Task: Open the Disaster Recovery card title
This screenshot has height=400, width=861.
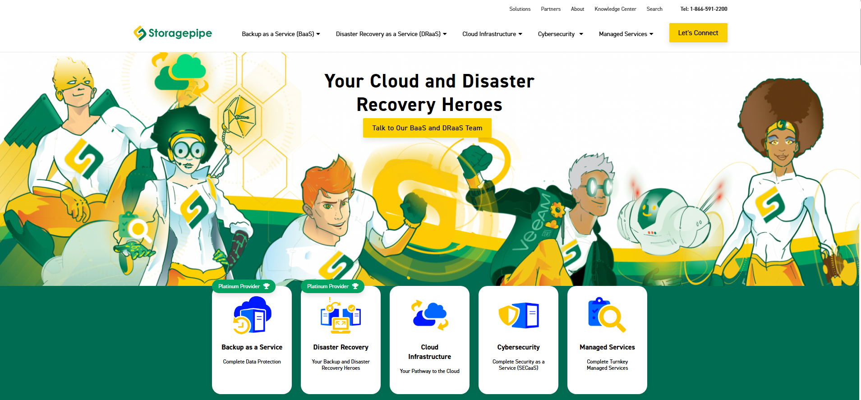Action: (341, 347)
